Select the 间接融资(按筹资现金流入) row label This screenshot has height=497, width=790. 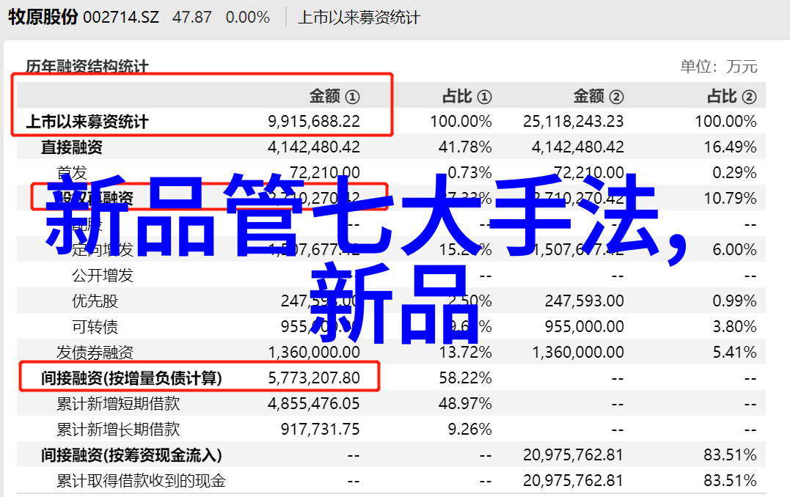point(131,455)
